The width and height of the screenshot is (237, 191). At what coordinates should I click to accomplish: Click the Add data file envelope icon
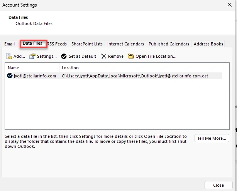tap(9, 56)
